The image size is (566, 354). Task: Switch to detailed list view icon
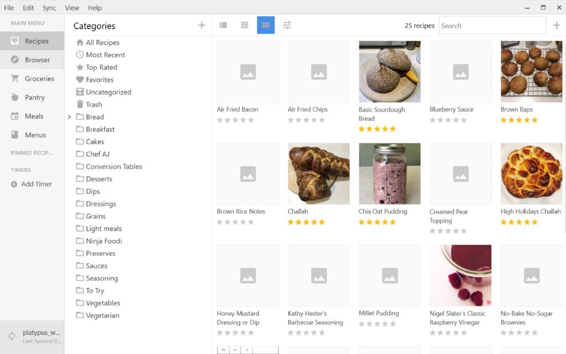[223, 25]
